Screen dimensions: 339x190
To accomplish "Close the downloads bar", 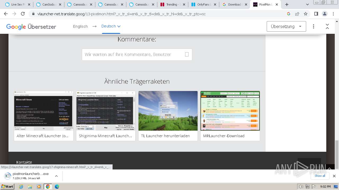I will point(334,176).
